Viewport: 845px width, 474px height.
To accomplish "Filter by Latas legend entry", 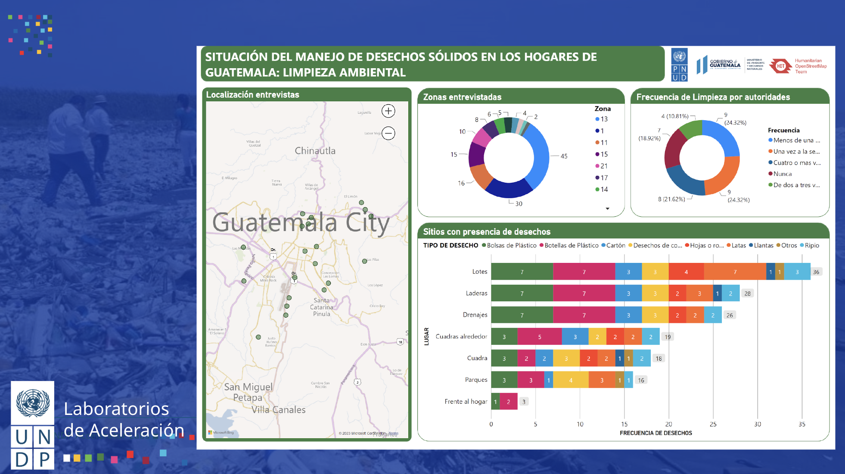I will click(x=736, y=245).
